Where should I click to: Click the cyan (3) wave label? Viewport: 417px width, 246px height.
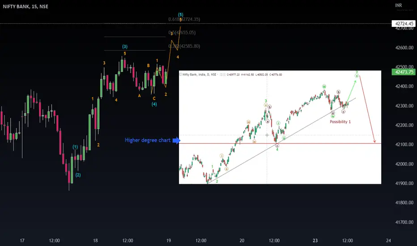tap(125, 47)
